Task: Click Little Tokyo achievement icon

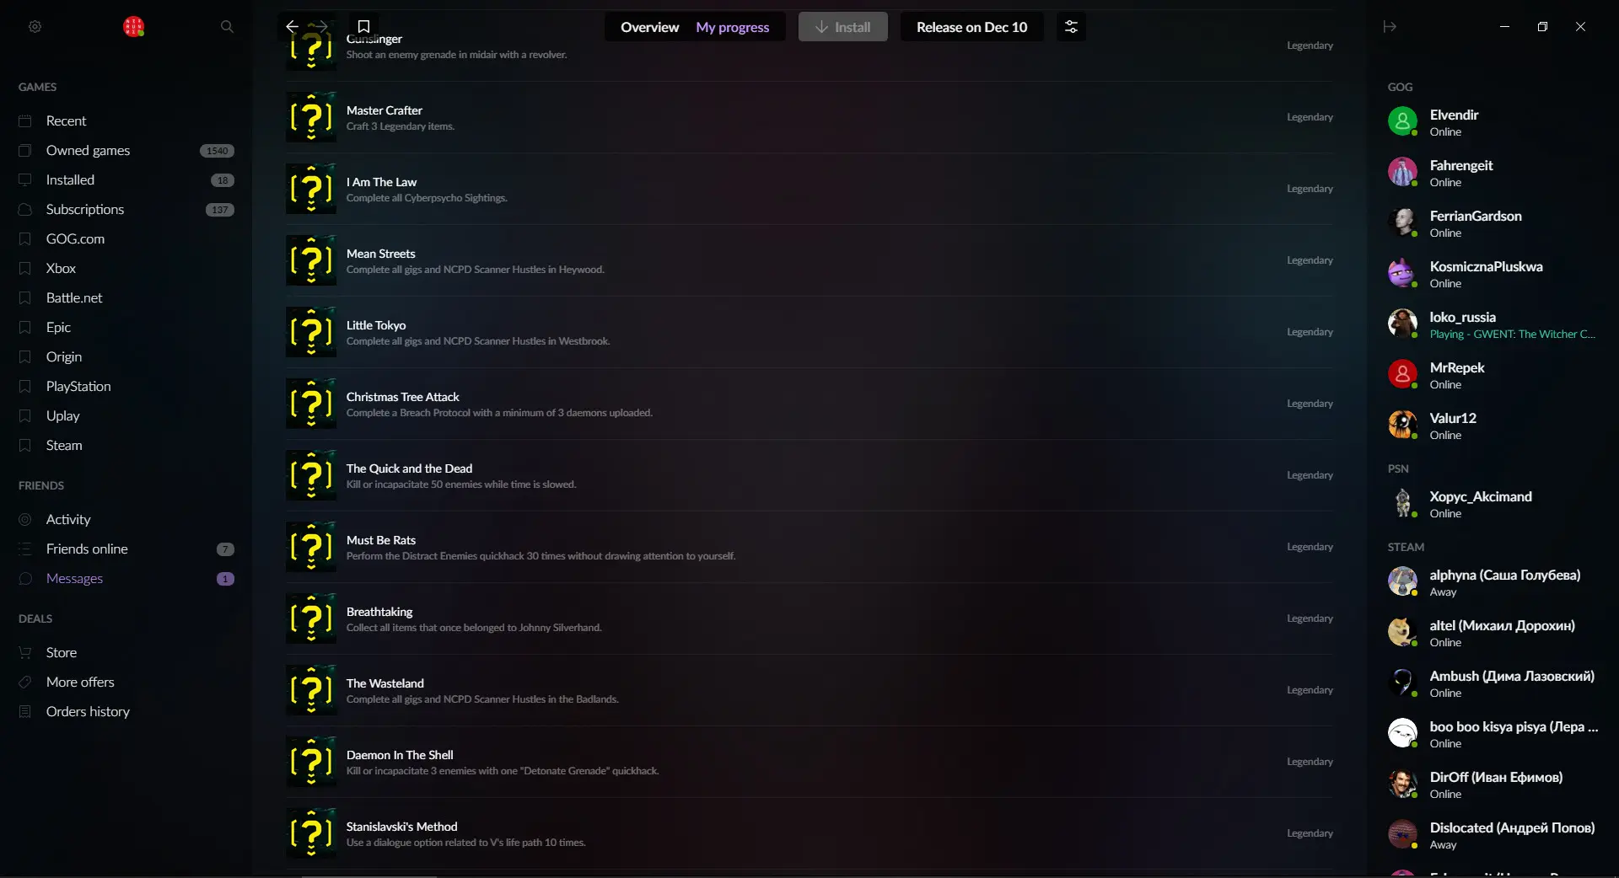Action: tap(311, 332)
